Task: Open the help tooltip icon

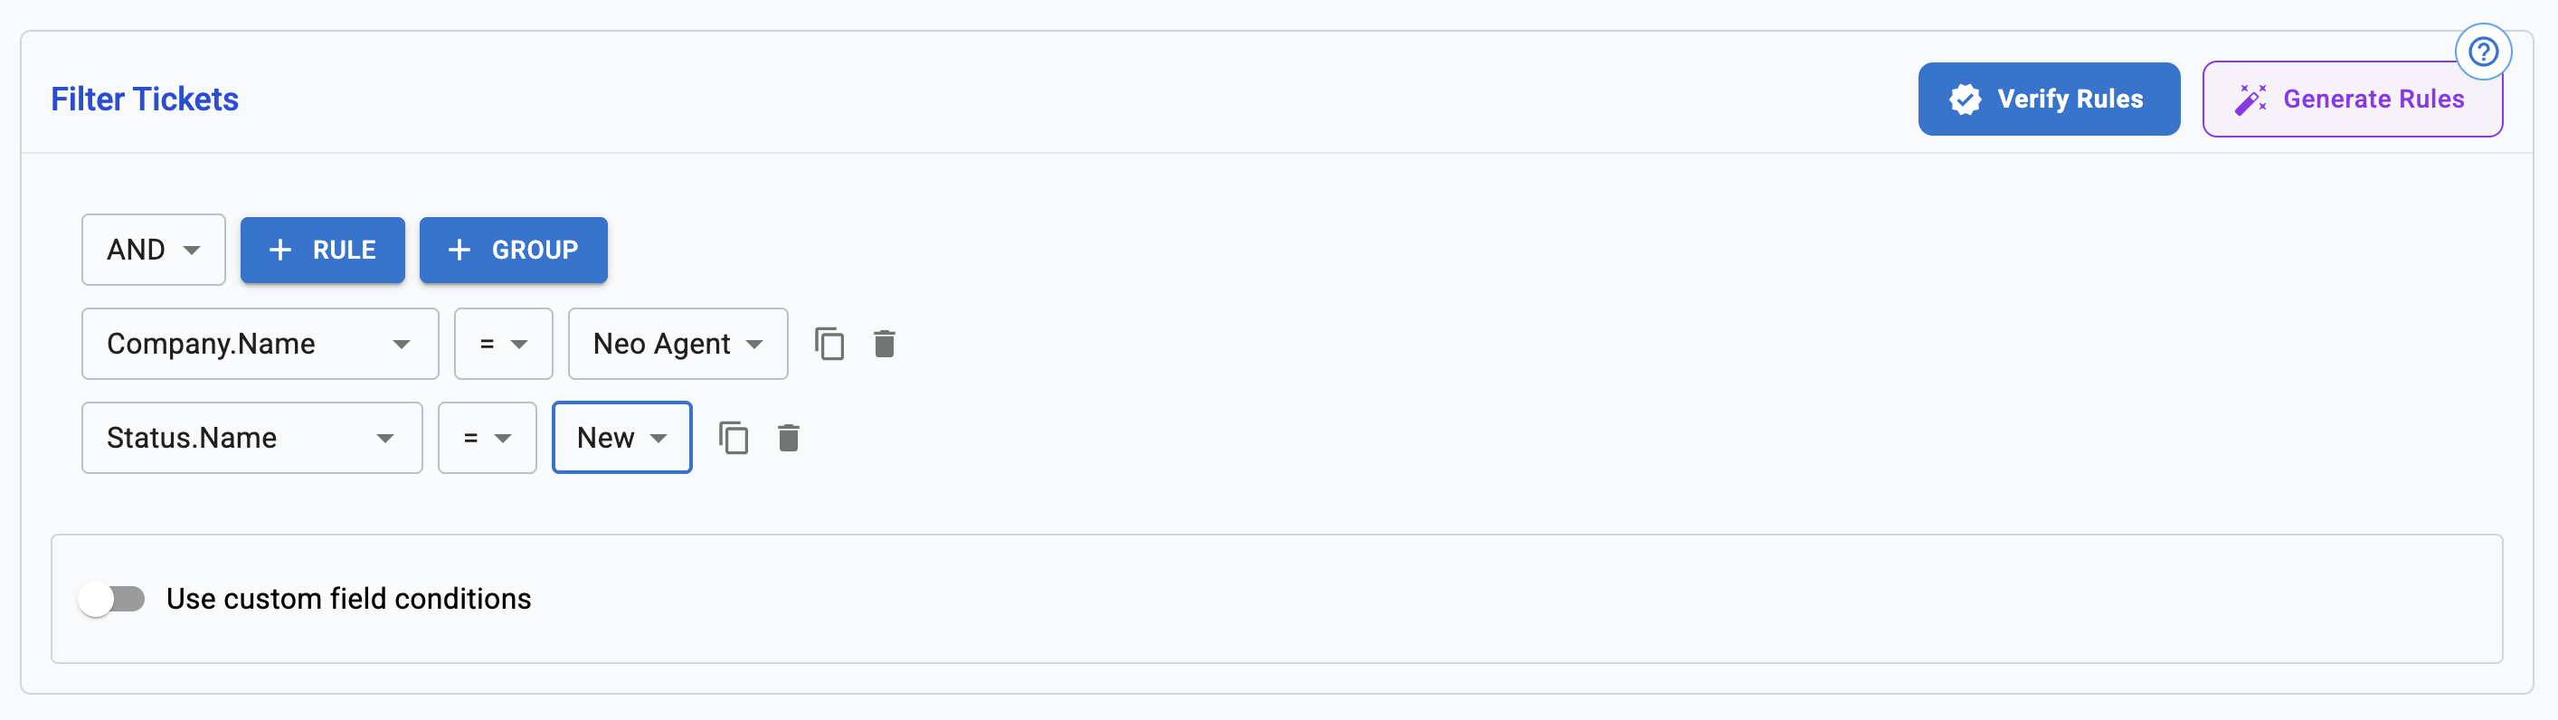Action: (2484, 52)
